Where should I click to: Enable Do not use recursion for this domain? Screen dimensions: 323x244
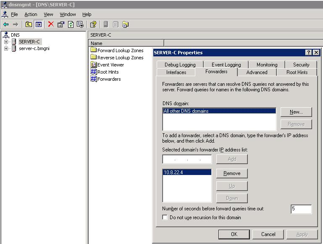point(165,217)
